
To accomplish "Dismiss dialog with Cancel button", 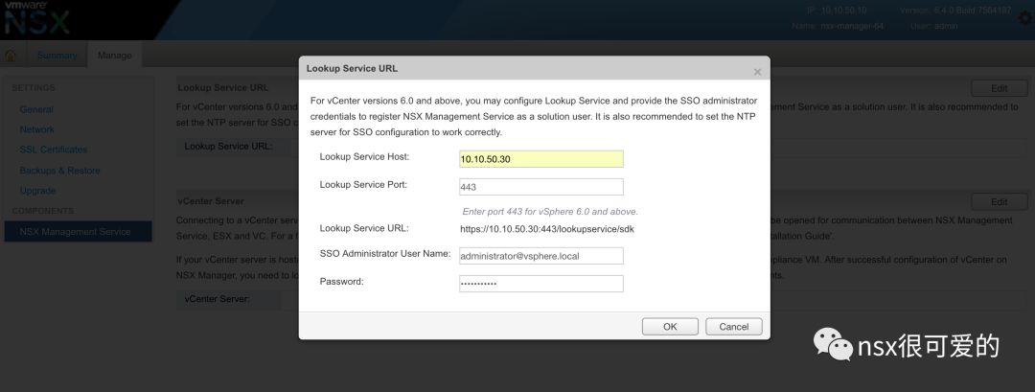I will [x=734, y=327].
